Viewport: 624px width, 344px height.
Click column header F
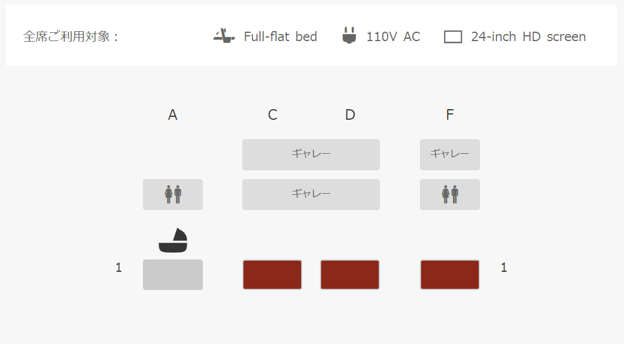pos(450,115)
